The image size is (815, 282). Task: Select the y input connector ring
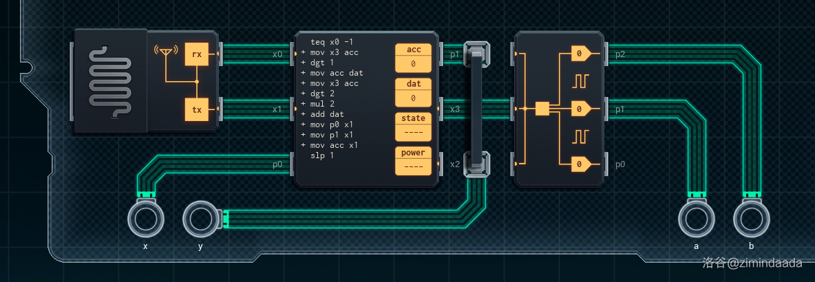pos(200,219)
